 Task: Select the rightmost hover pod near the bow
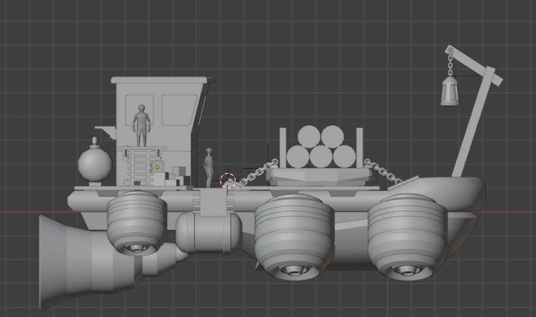point(406,235)
